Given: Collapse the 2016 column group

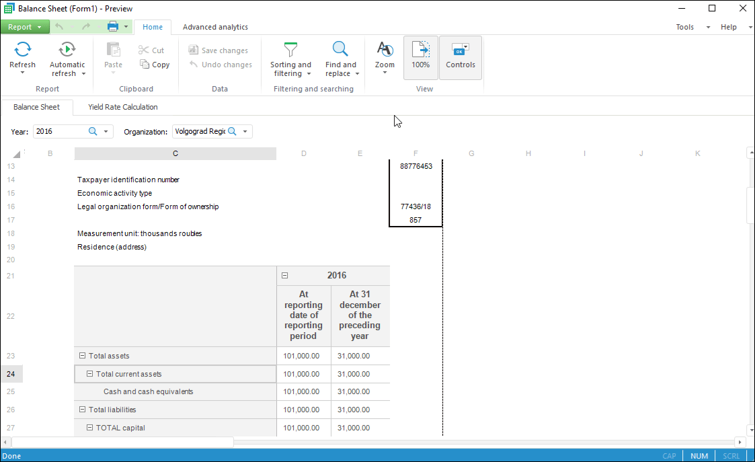Looking at the screenshot, I should click(x=285, y=275).
